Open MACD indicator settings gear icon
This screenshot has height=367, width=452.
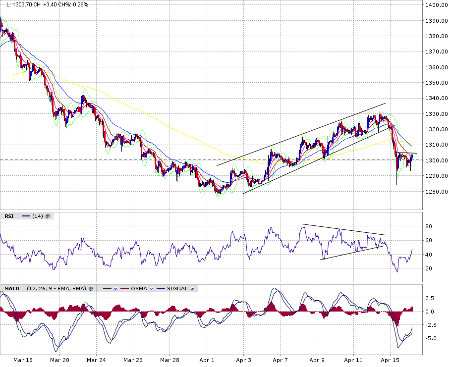pyautogui.click(x=91, y=288)
